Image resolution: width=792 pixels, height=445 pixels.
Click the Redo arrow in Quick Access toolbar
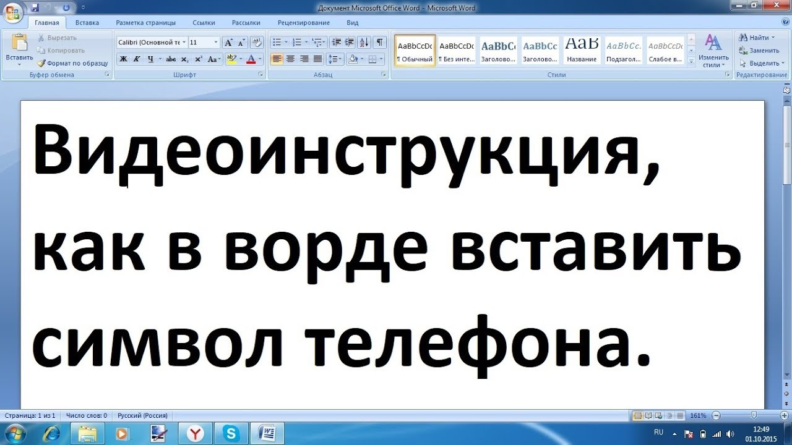pyautogui.click(x=66, y=7)
